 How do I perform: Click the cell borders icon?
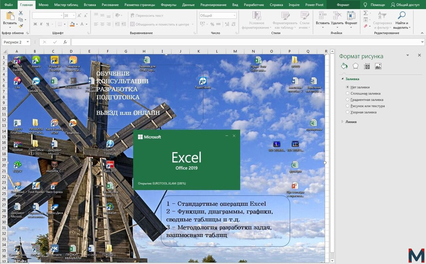[x=60, y=24]
